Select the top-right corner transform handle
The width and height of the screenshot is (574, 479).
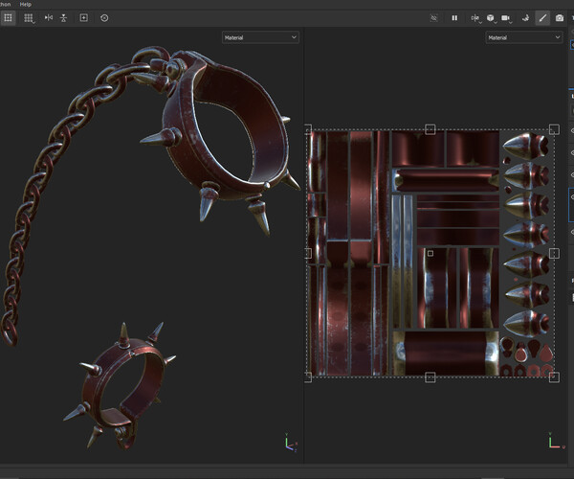[x=554, y=129]
